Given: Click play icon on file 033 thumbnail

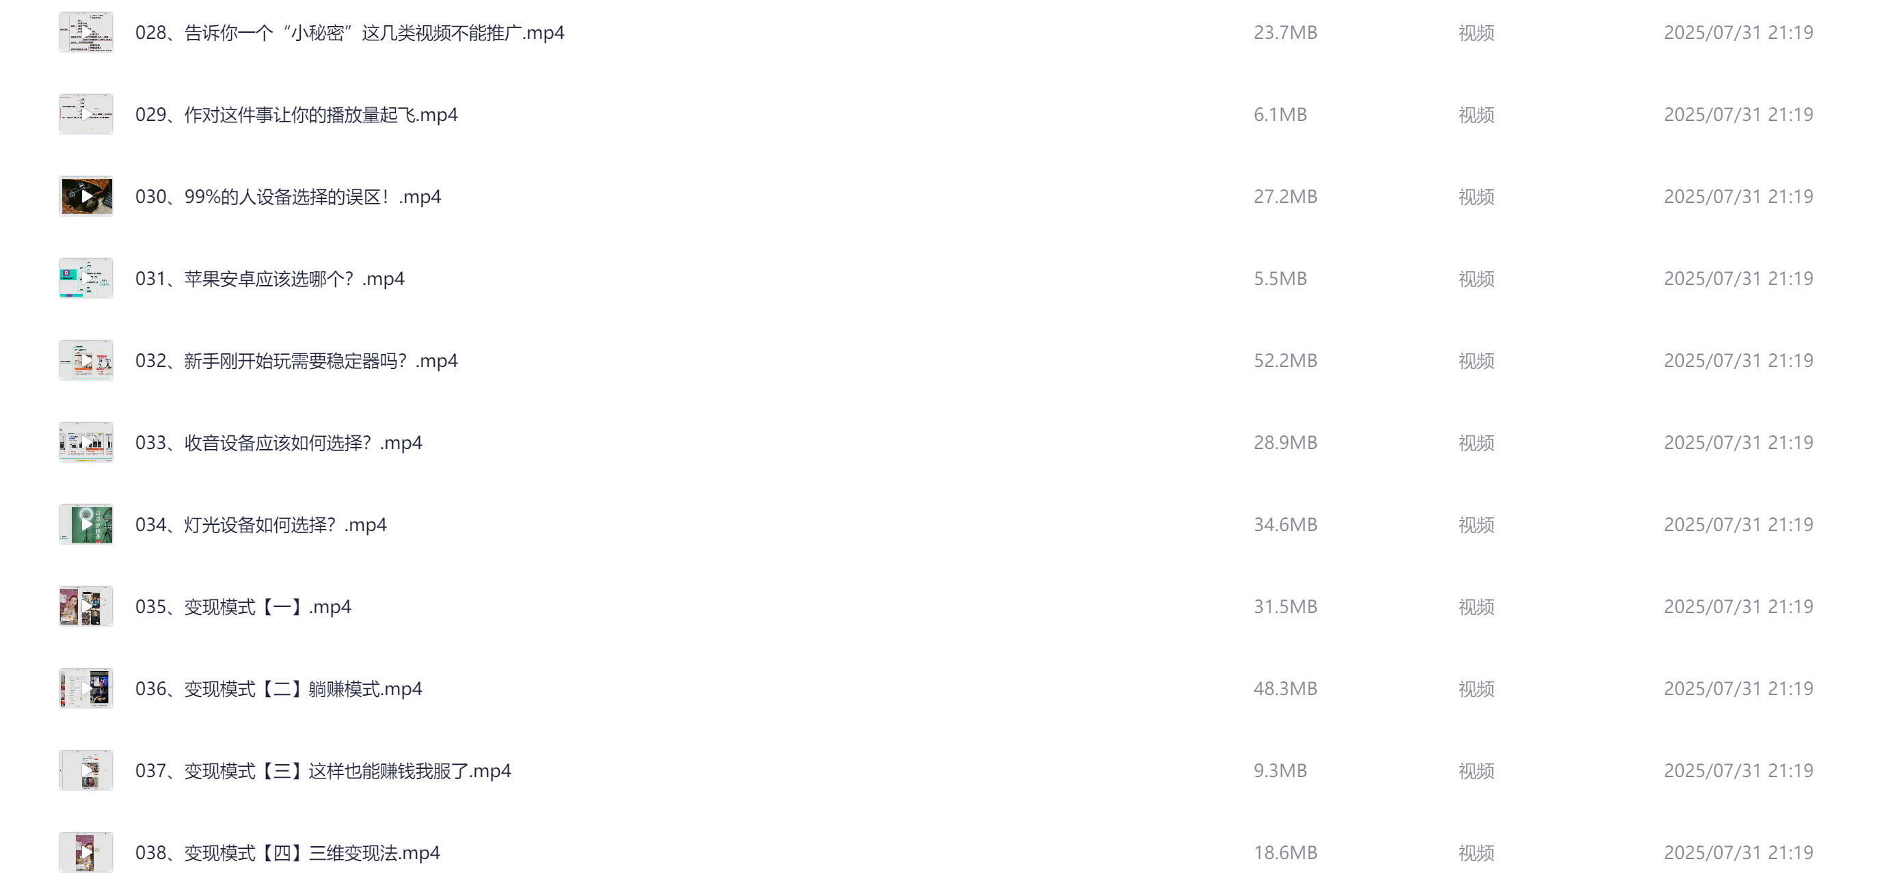Looking at the screenshot, I should (87, 443).
